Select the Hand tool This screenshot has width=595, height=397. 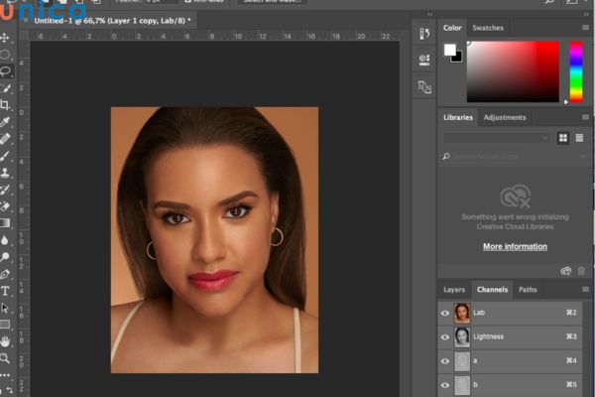click(x=6, y=341)
